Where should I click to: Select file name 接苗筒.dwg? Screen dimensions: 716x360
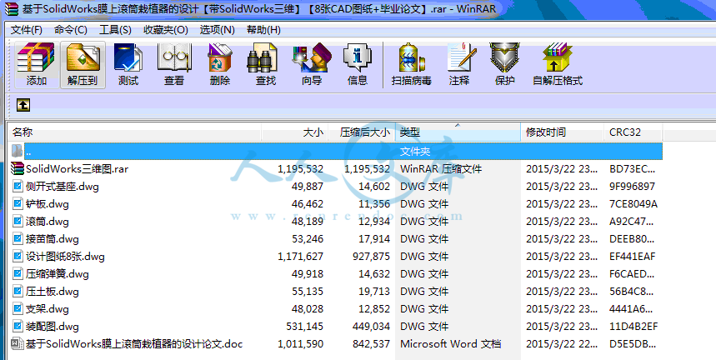click(52, 238)
